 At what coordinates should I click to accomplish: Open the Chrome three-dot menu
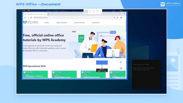(124, 17)
